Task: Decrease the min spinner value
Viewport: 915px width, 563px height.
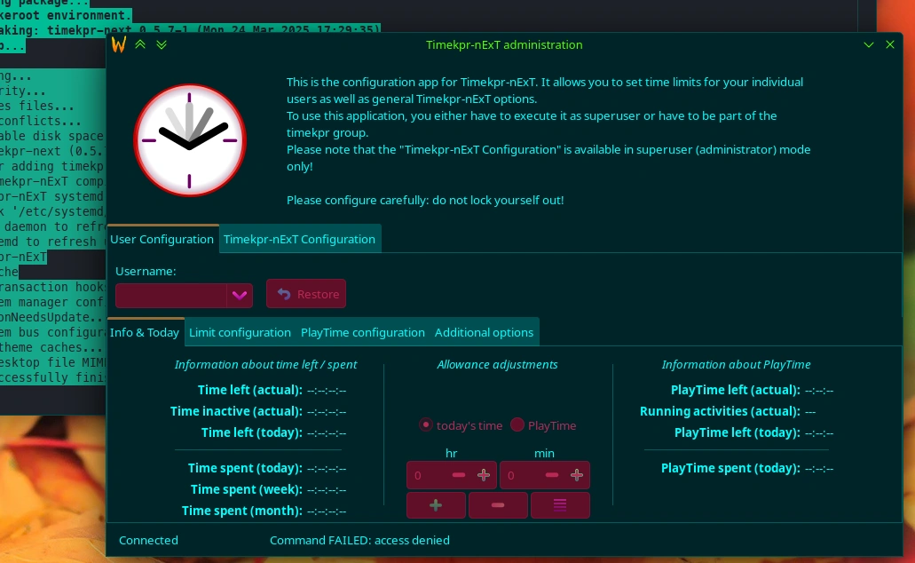Action: [x=552, y=475]
